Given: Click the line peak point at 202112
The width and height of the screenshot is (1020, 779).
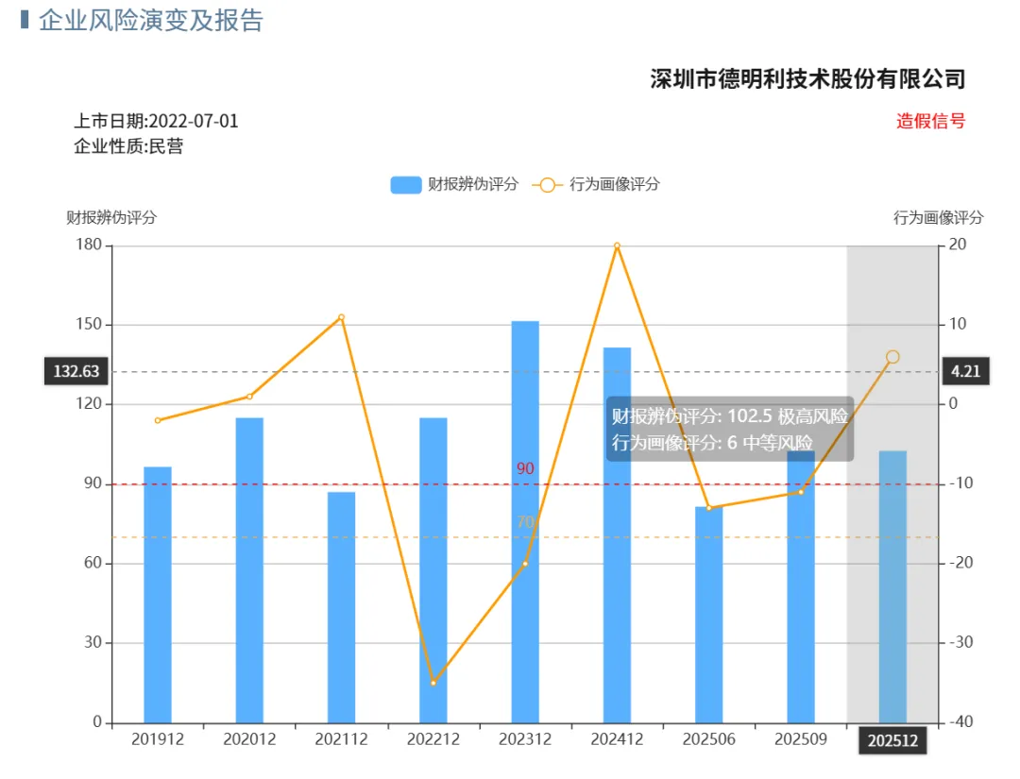Looking at the screenshot, I should pyautogui.click(x=342, y=317).
